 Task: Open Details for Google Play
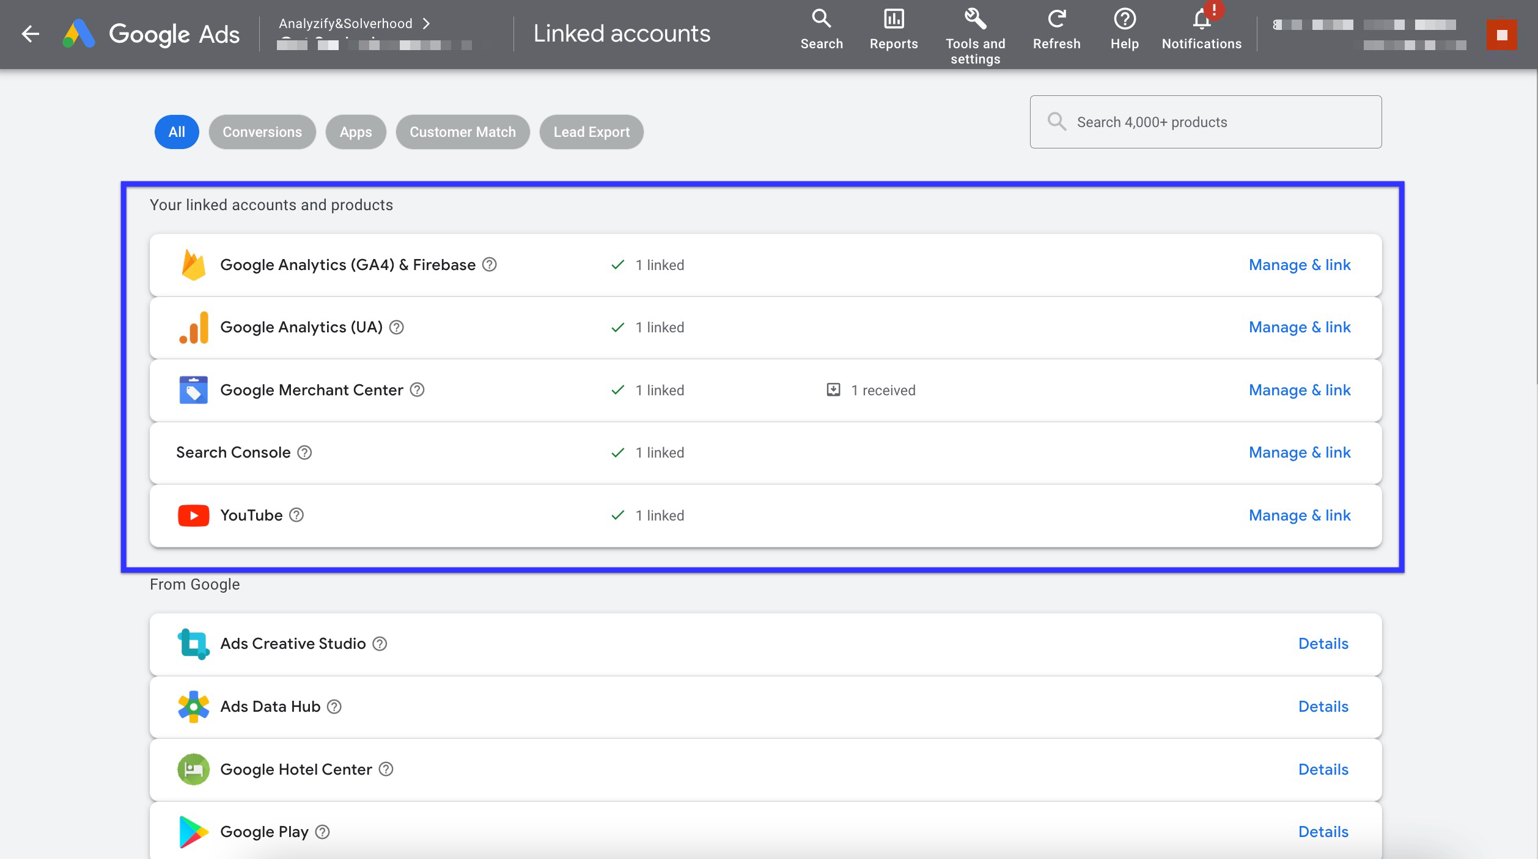tap(1323, 832)
